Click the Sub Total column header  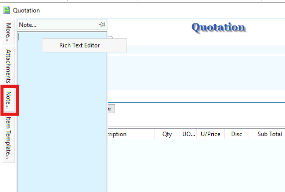point(267,134)
